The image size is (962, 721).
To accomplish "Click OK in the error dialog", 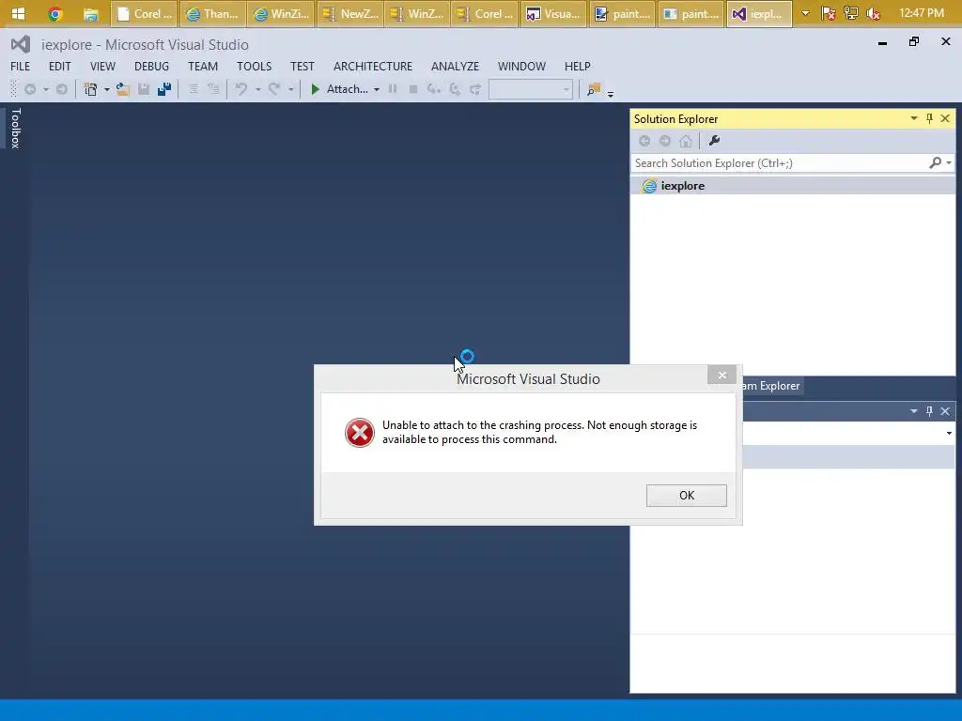I will click(686, 496).
